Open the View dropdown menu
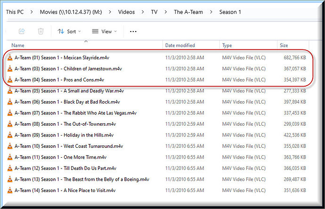Screen dimensions: 325x209 [x=105, y=32]
